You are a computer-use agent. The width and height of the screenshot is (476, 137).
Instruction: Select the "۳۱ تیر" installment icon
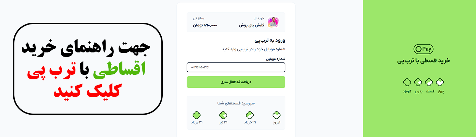223,115
